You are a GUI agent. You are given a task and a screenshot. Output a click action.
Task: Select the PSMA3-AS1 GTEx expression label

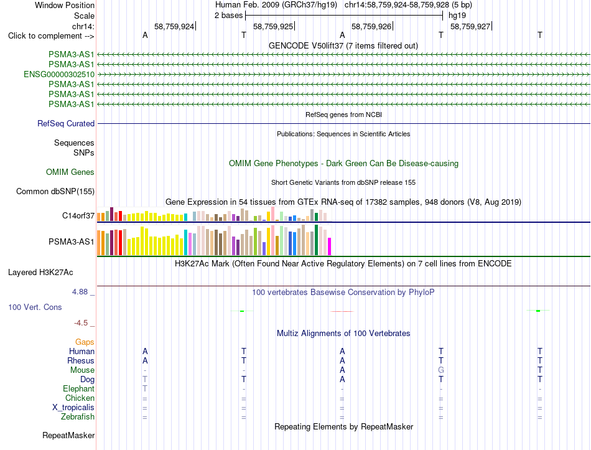coord(72,241)
